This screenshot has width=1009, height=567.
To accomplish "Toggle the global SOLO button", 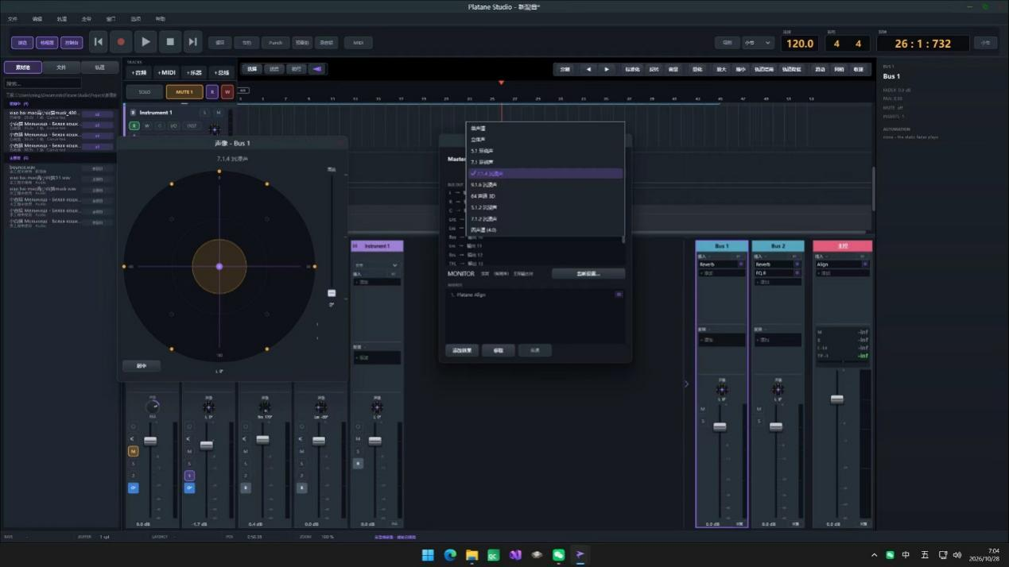I will (145, 92).
